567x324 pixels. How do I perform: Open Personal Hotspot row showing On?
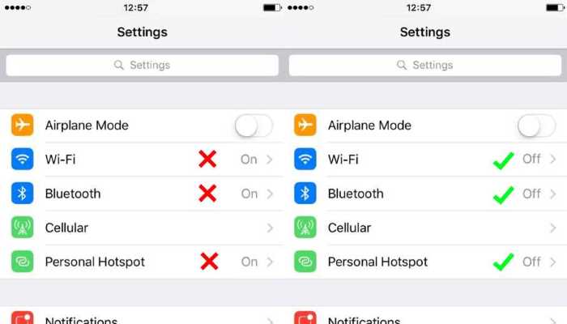click(x=142, y=262)
